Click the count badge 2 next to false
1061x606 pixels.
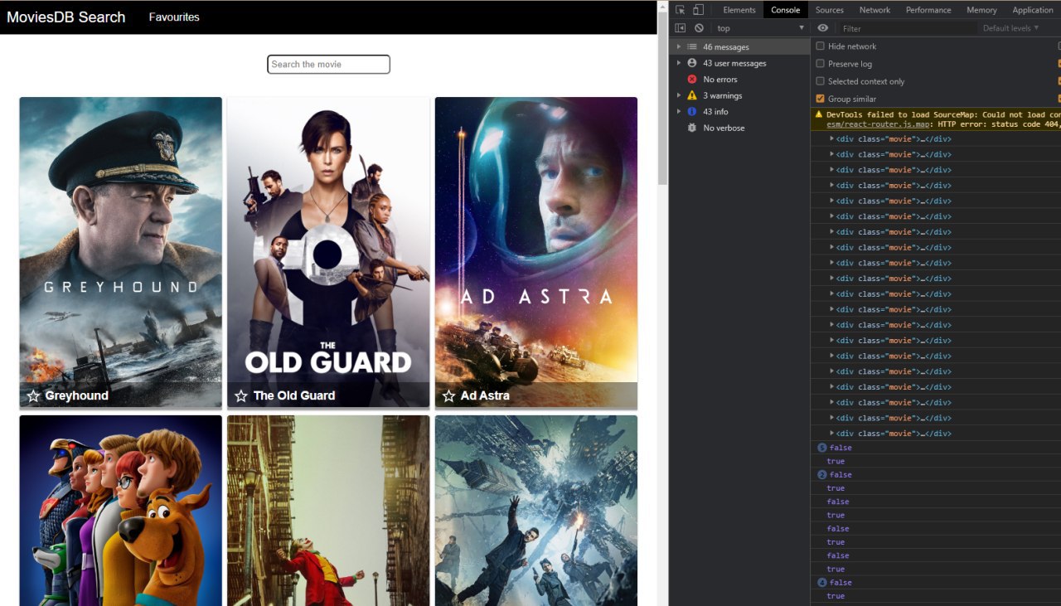click(822, 475)
